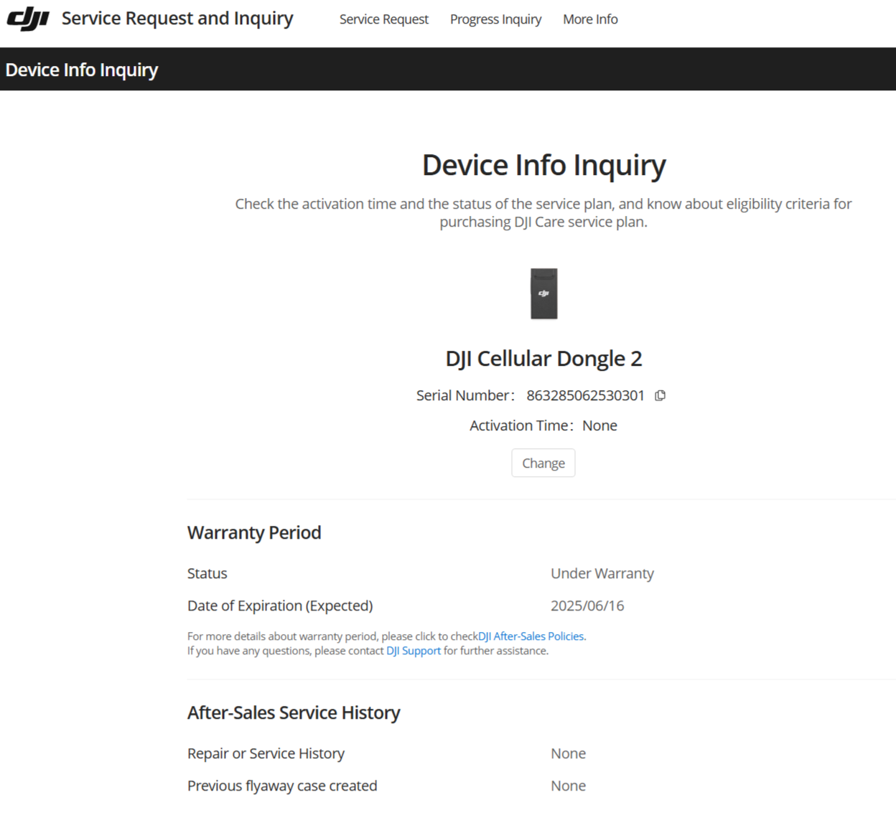The height and width of the screenshot is (825, 896).
Task: Click the Repair or Service History label
Action: pyautogui.click(x=266, y=753)
